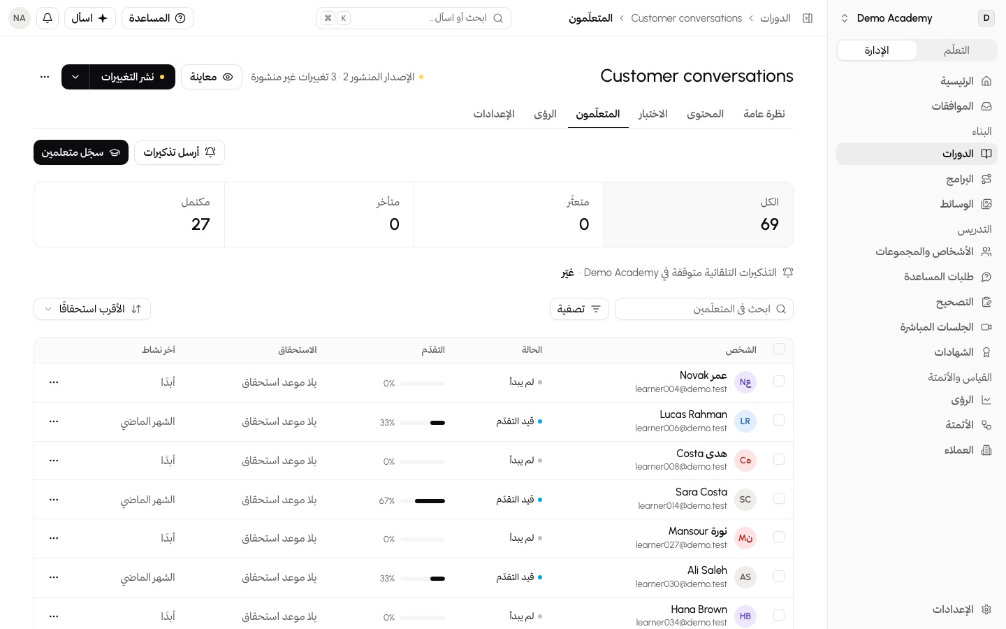The image size is (1006, 629).
Task: Filter by the مكتمل 27 stat card
Action: [x=129, y=215]
